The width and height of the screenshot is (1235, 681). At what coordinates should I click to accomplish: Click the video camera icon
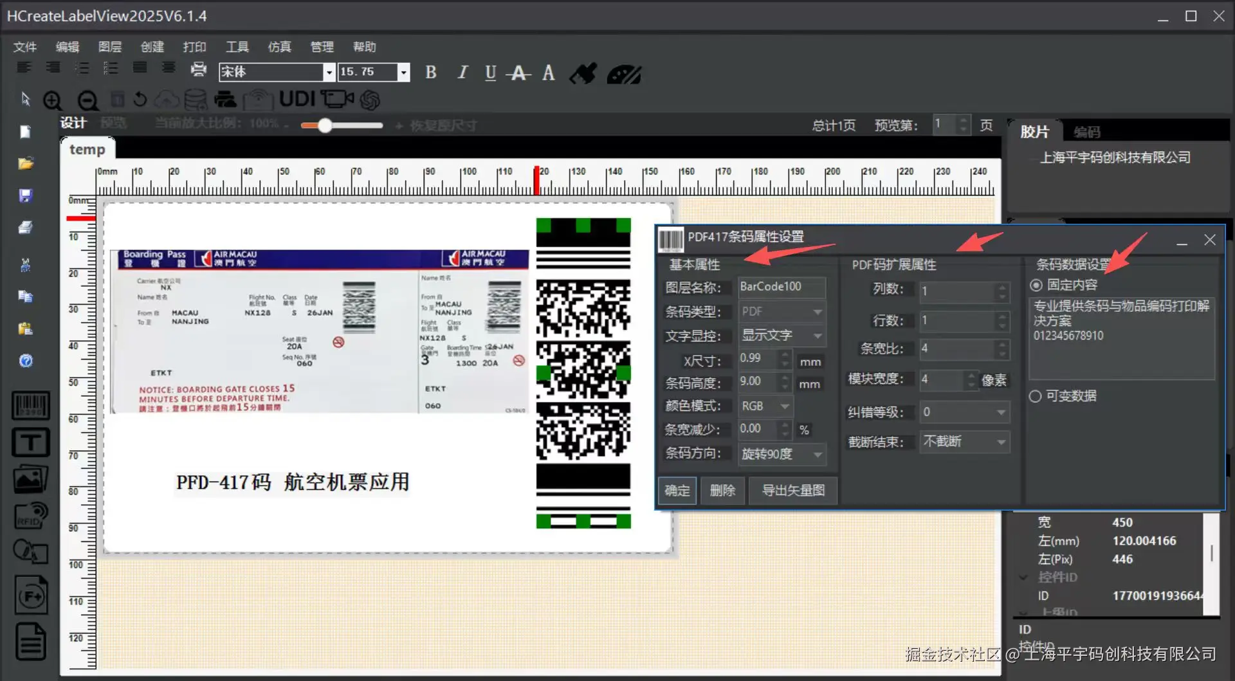point(338,98)
